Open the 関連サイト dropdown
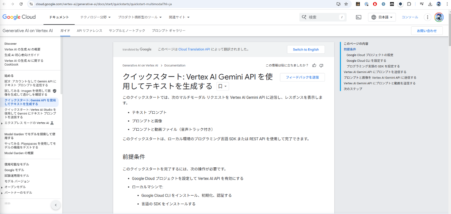The width and height of the screenshot is (451, 214). [179, 17]
